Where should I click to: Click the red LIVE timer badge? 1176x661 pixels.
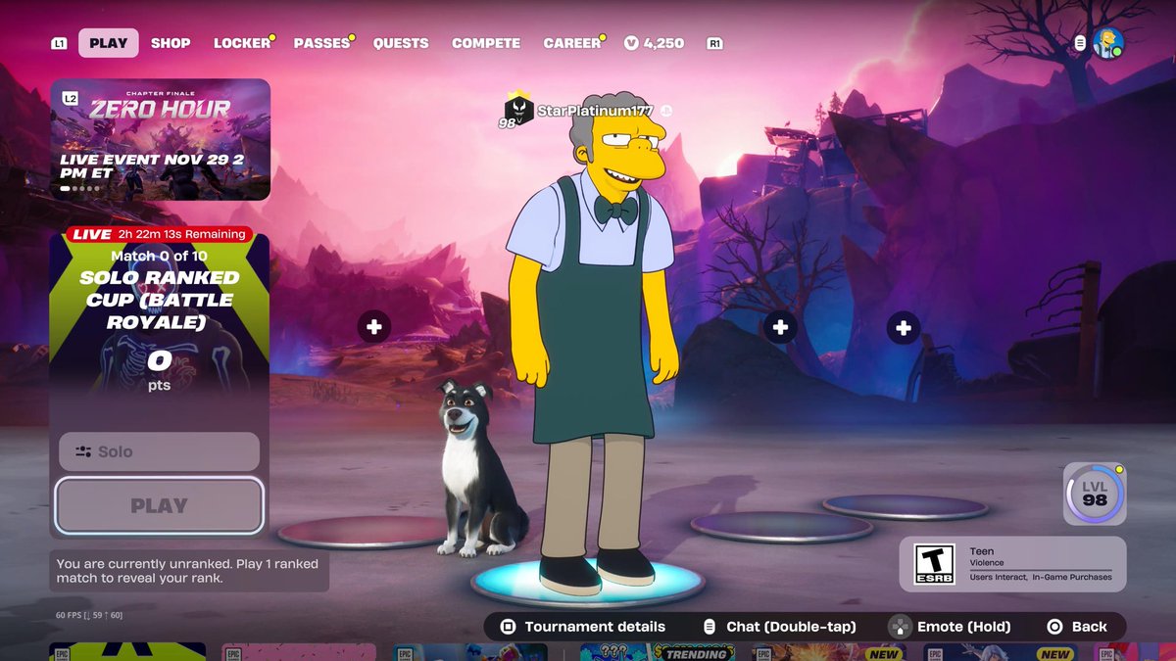159,234
